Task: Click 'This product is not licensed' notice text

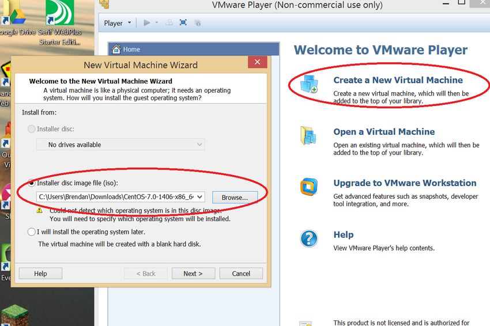Action: 401,323
